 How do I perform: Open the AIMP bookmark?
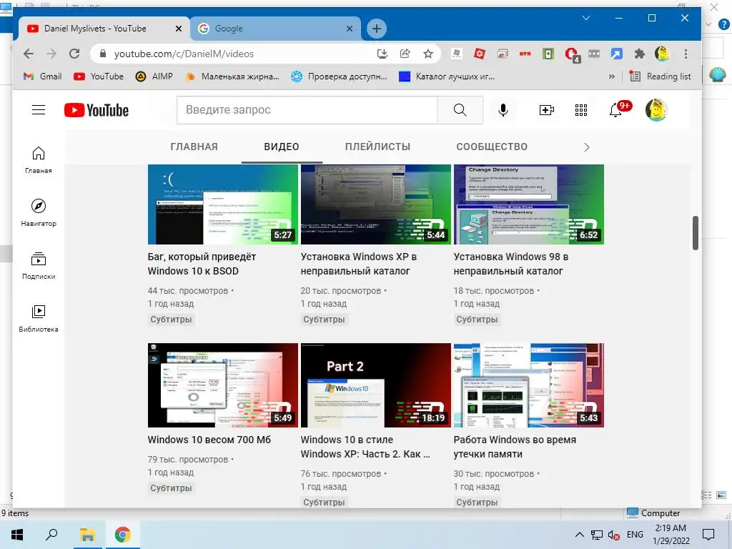154,76
